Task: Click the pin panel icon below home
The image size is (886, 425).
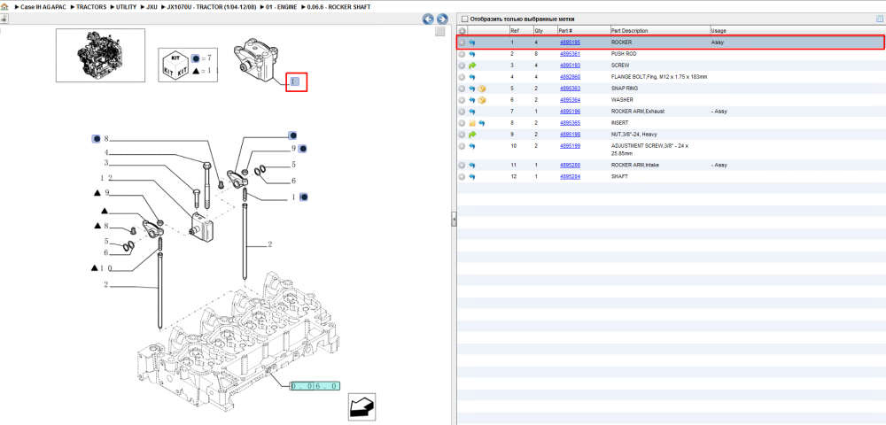Action: [4, 19]
